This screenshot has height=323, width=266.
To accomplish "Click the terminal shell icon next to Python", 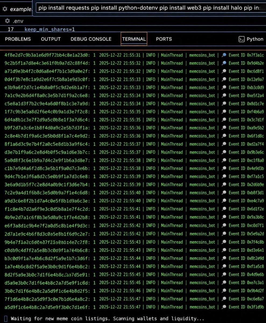I will [242, 39].
